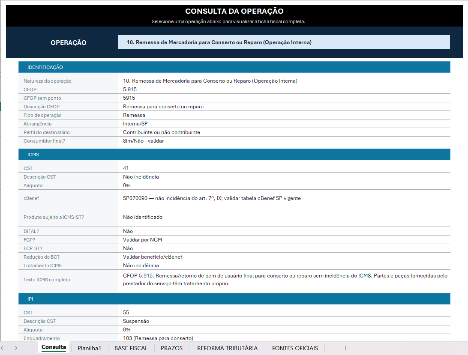Image resolution: width=468 pixels, height=355 pixels.
Task: Click the 'DIFAL?' label
Action: (31, 231)
